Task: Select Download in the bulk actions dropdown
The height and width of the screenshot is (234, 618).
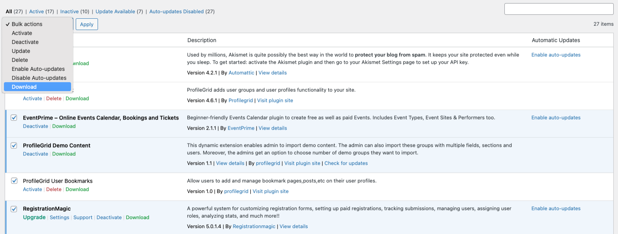Action: pos(24,87)
